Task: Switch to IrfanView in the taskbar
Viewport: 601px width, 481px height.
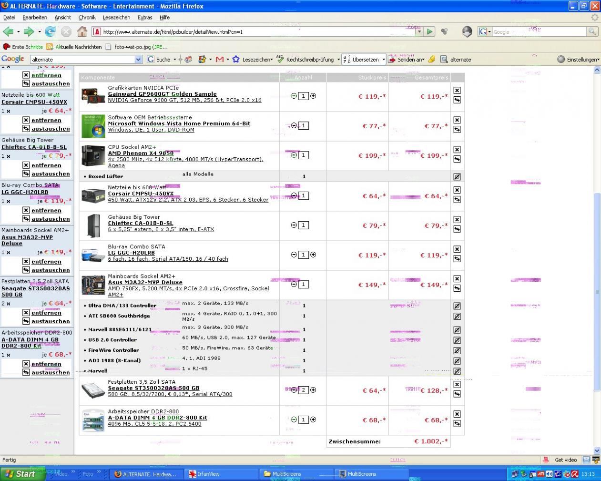Action: 222,474
